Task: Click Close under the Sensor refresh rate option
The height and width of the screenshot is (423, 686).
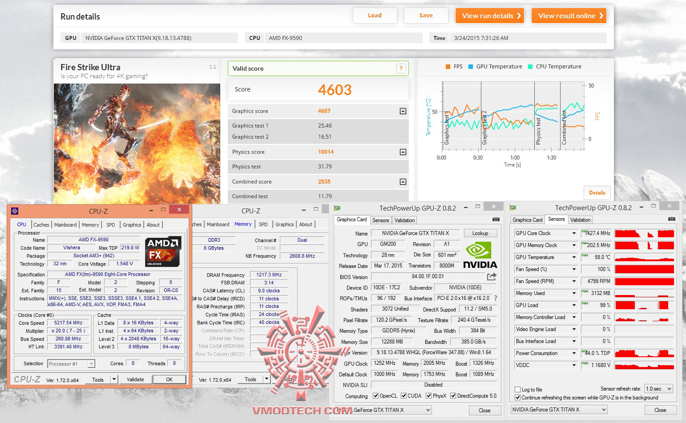Action: pos(660,410)
